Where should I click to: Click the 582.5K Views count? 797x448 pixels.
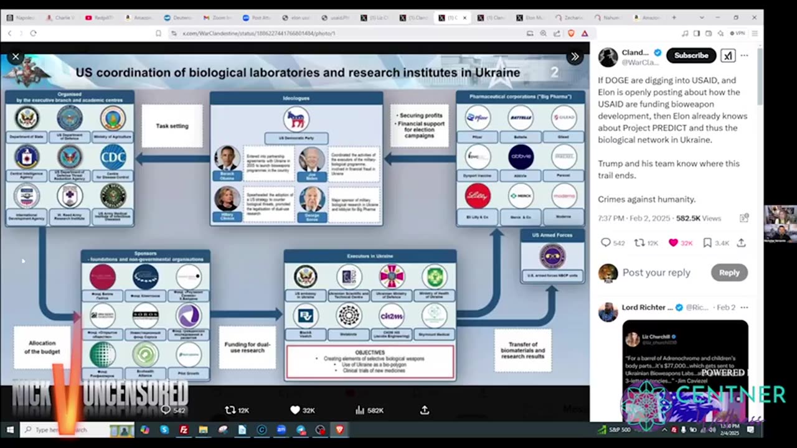click(x=699, y=218)
